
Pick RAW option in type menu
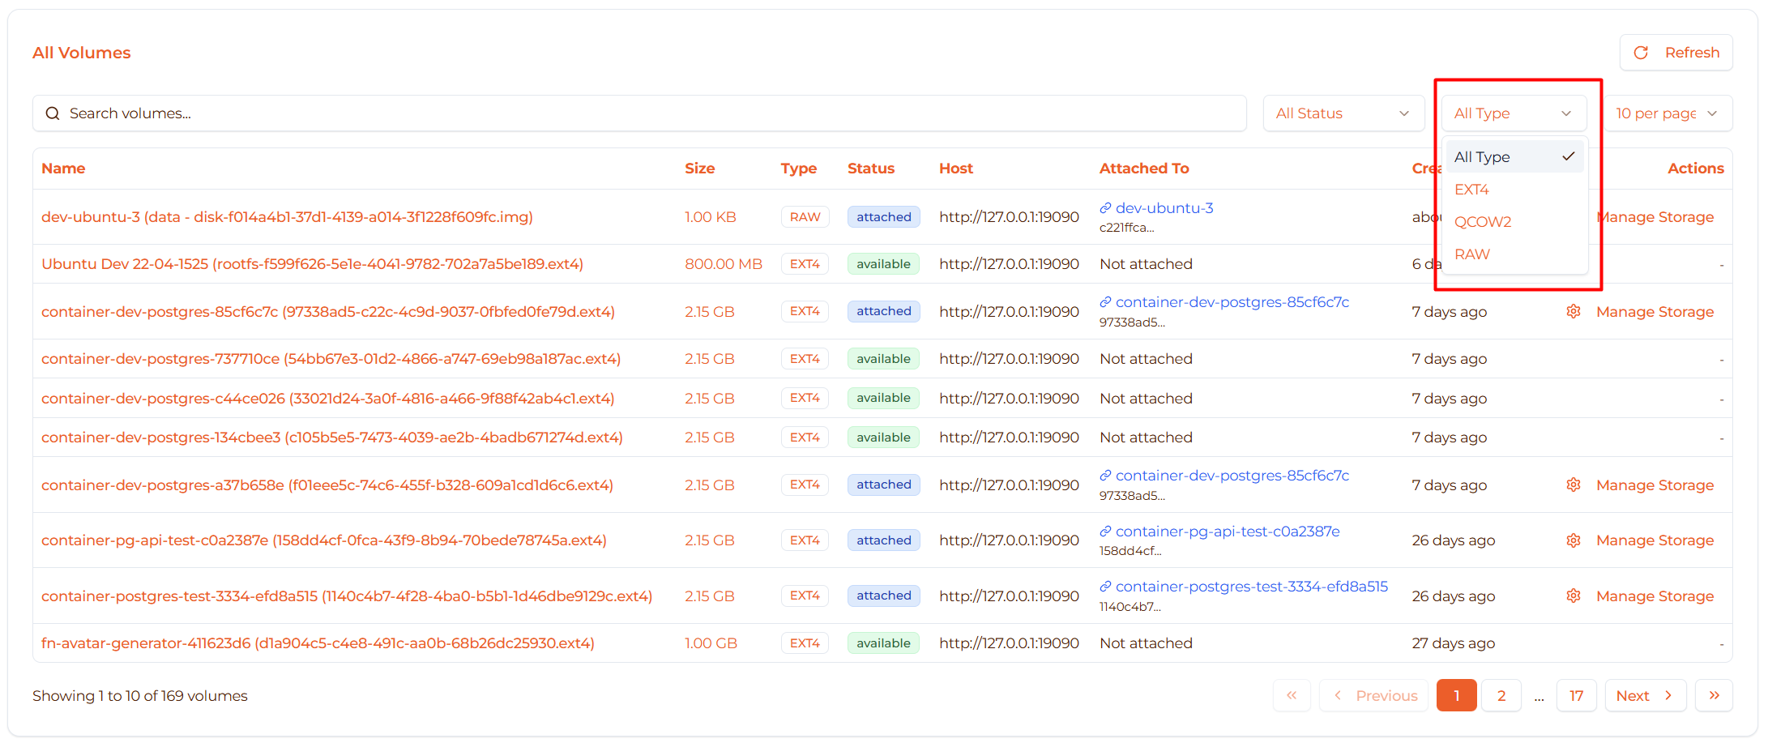click(1471, 254)
